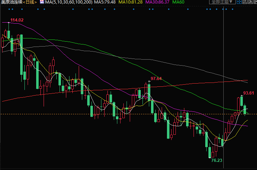This screenshot has height=170, width=257.
Task: Open the <日线> period selector
Action: tap(30, 2)
